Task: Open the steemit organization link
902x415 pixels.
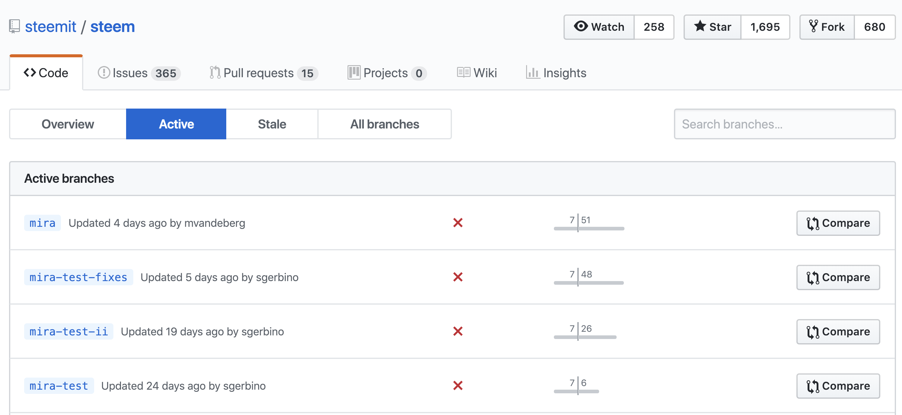Action: (50, 27)
